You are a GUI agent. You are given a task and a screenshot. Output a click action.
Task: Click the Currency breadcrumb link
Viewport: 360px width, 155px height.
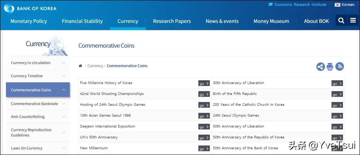click(95, 66)
